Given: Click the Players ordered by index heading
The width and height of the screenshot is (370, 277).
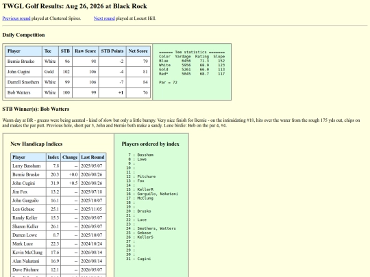Looking at the screenshot, I should click(150, 144).
